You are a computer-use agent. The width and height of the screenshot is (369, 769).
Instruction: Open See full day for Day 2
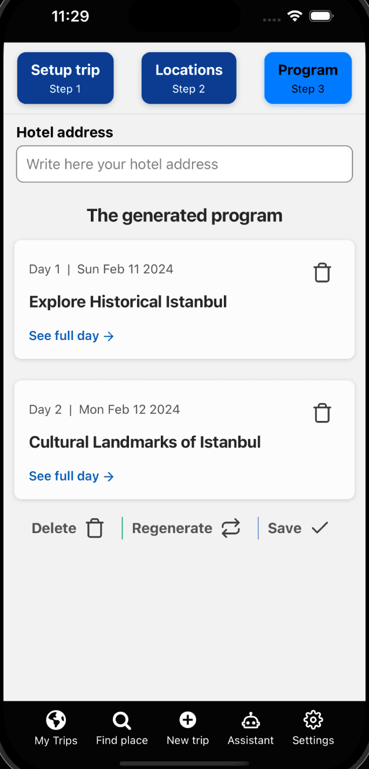(71, 476)
